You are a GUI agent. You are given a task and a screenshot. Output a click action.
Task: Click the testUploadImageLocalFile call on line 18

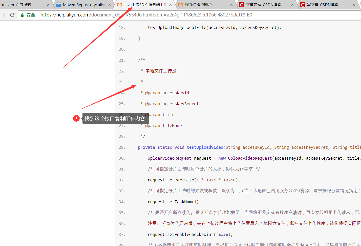click(x=215, y=27)
